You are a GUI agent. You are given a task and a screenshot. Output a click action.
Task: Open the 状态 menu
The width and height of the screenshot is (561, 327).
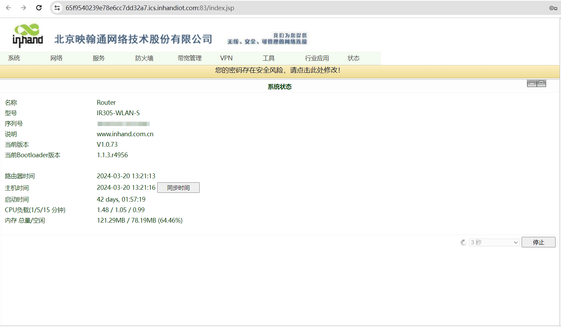coord(354,58)
